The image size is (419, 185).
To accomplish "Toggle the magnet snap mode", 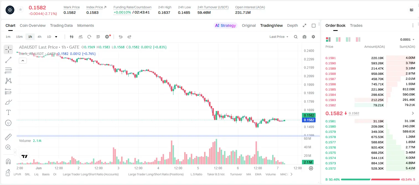I will click(8, 162).
